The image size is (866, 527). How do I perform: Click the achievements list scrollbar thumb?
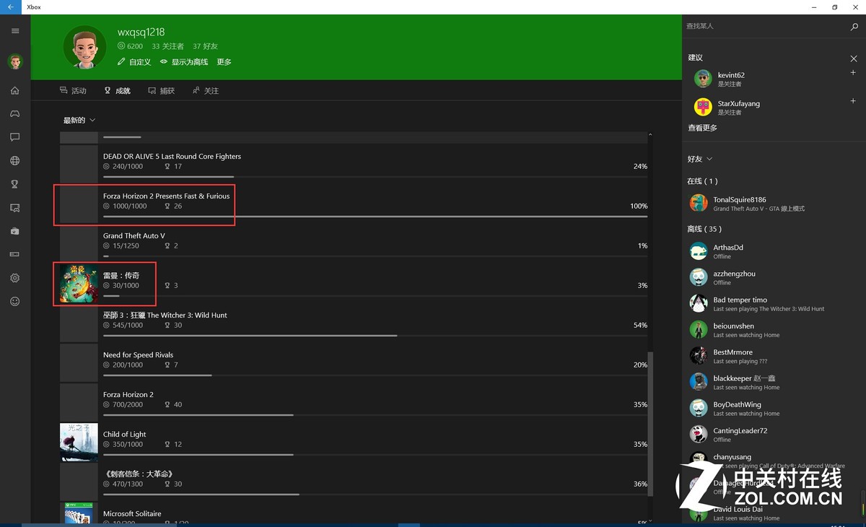point(650,422)
